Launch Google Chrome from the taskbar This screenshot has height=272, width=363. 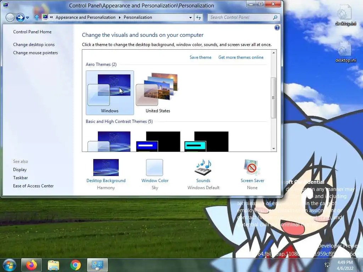click(76, 265)
